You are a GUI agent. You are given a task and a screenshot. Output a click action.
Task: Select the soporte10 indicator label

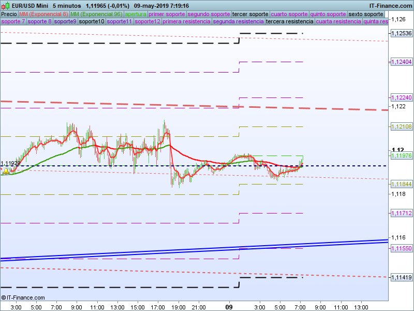92,22
